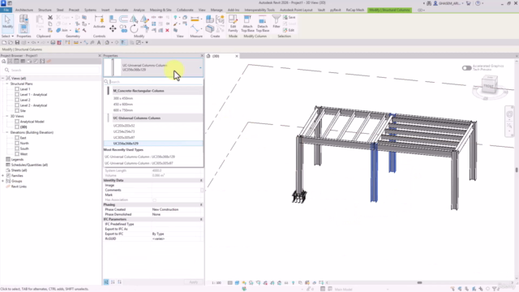The width and height of the screenshot is (519, 292).
Task: Open the Collaborate ribbon tab
Action: tap(185, 10)
